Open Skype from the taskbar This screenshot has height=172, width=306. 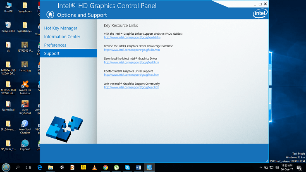point(127,167)
